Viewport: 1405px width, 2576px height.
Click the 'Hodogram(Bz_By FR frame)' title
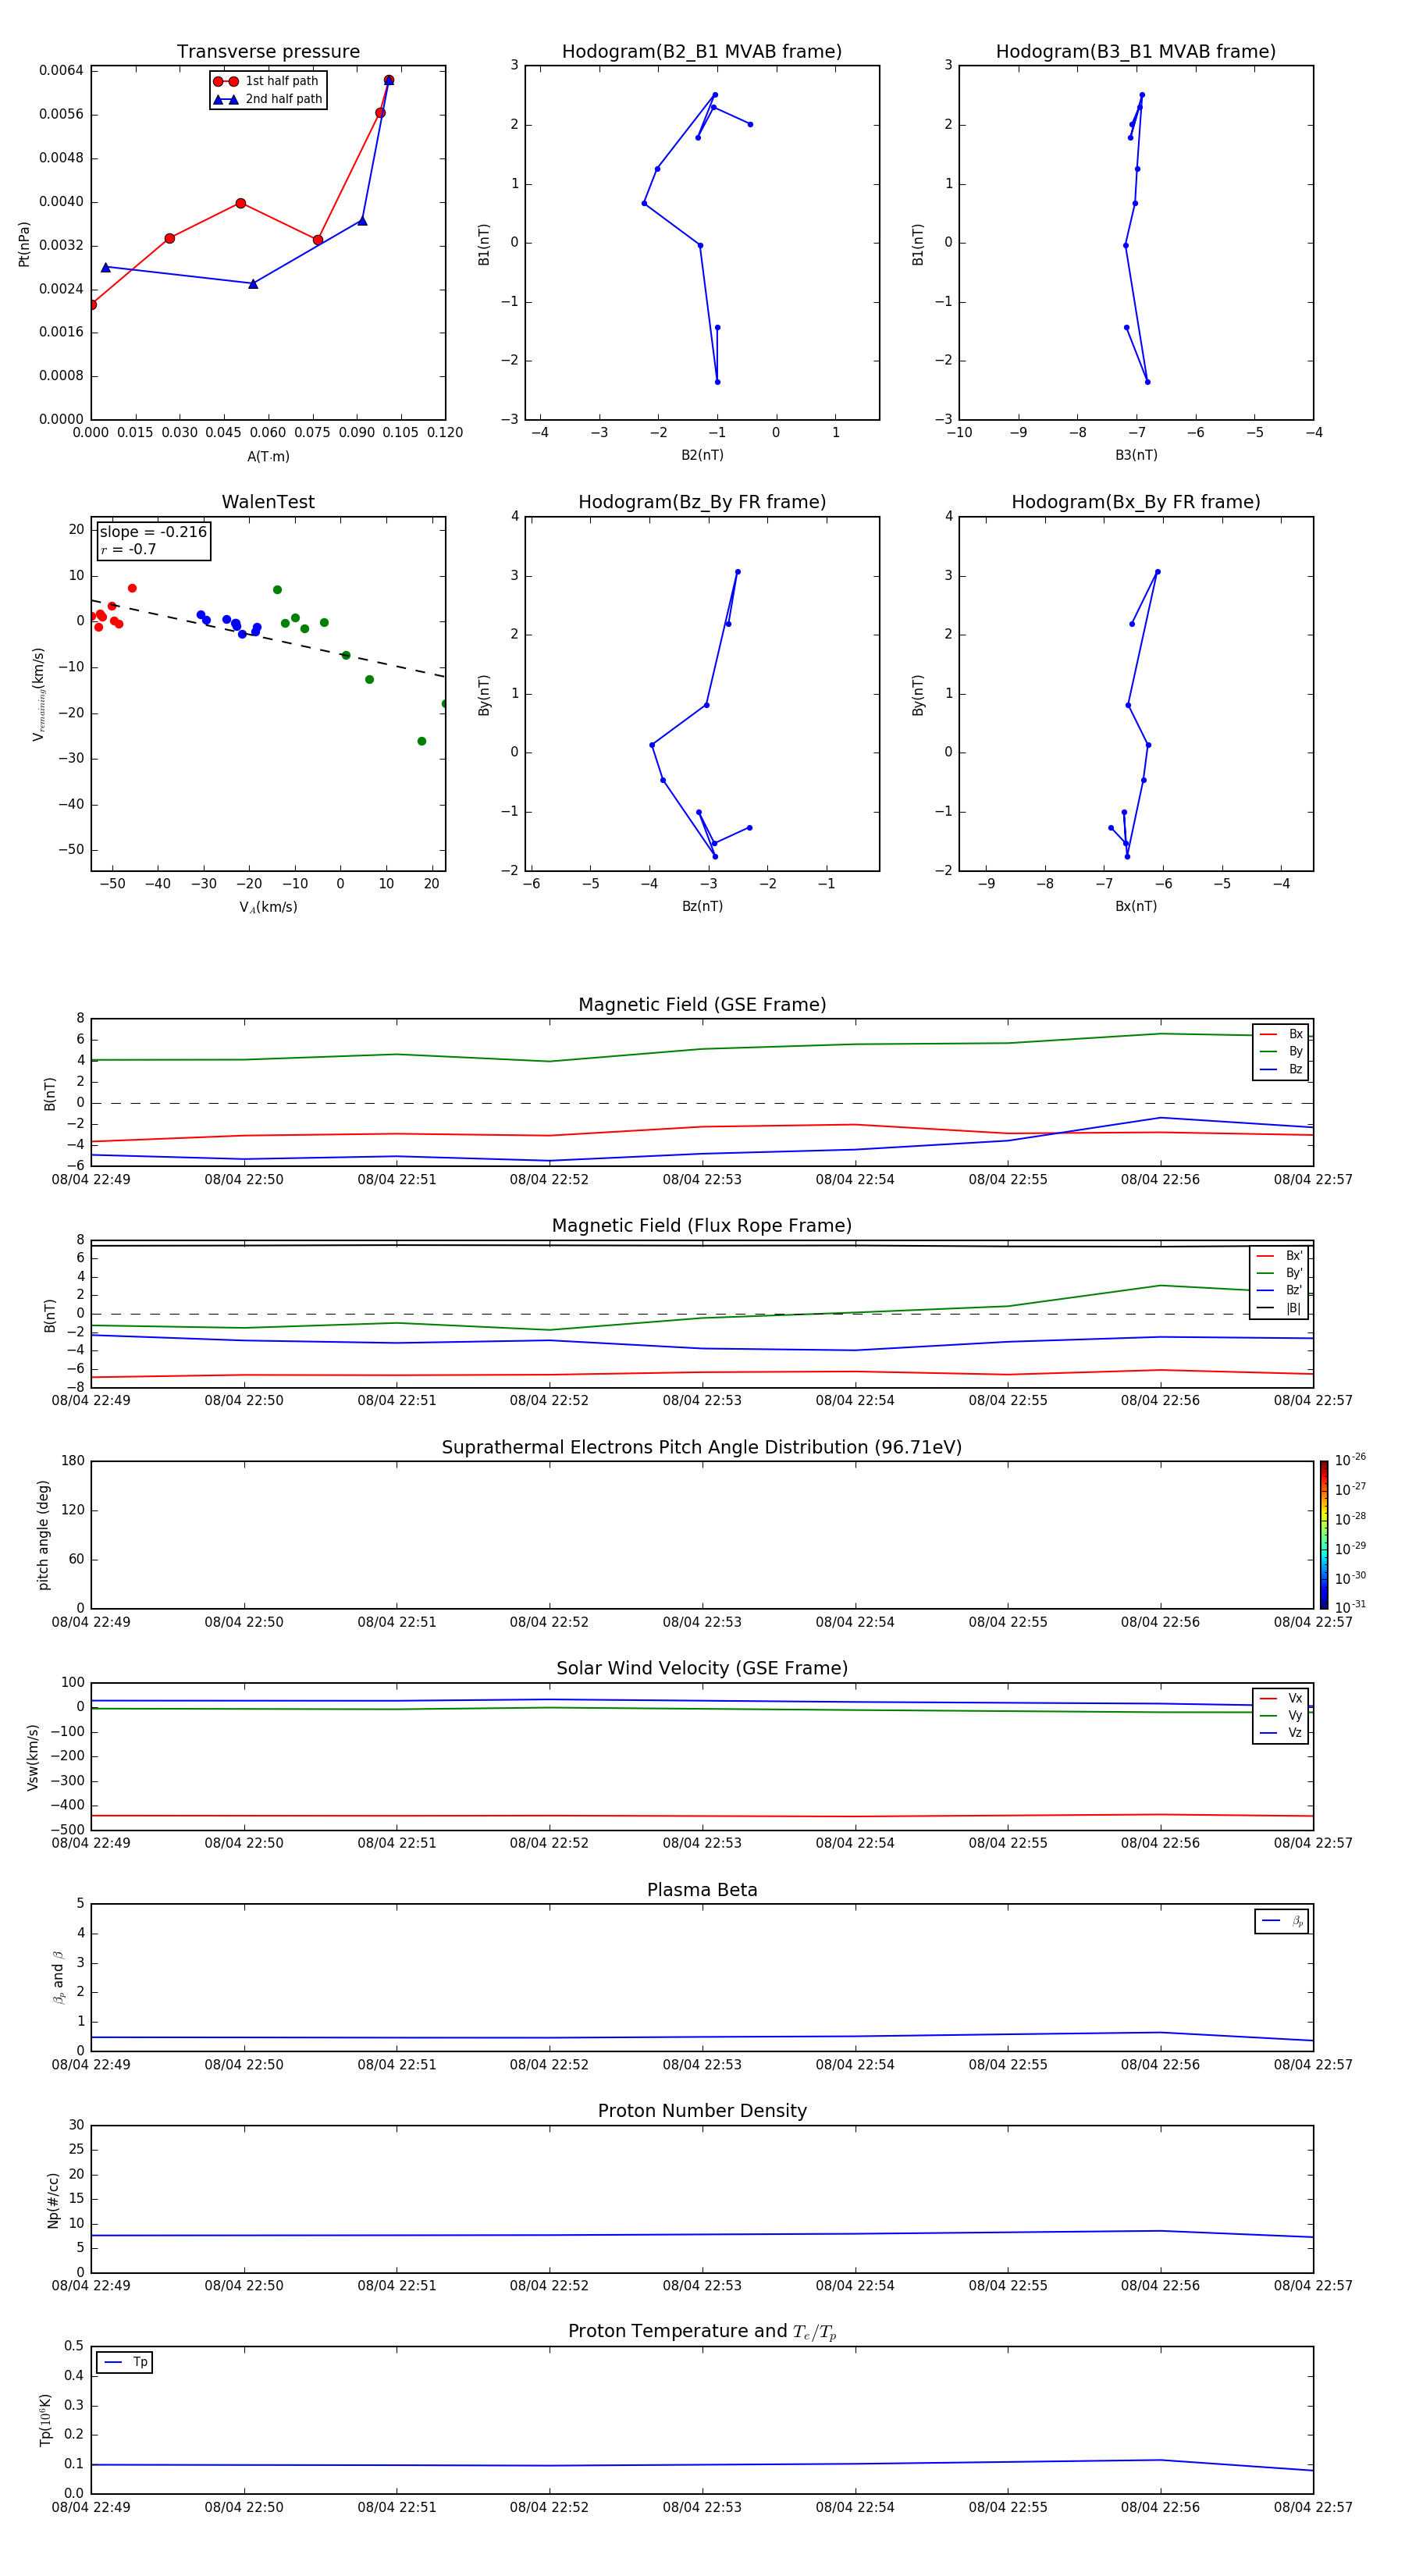[702, 502]
